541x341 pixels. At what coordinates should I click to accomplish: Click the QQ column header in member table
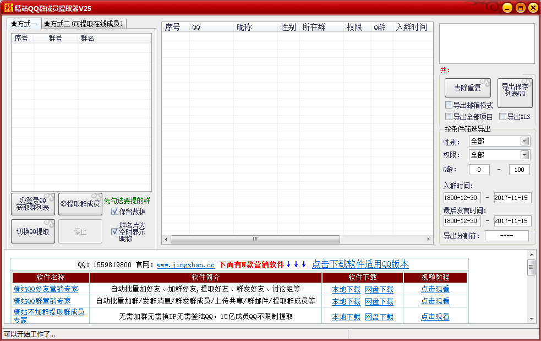(211, 27)
